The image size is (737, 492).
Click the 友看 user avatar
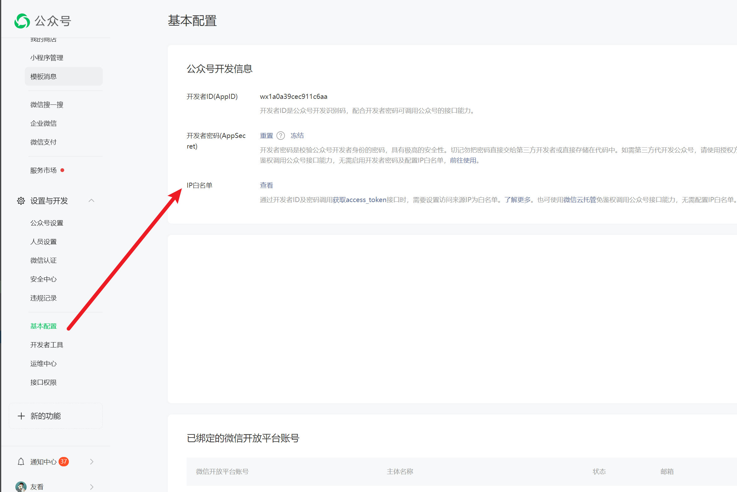[21, 487]
